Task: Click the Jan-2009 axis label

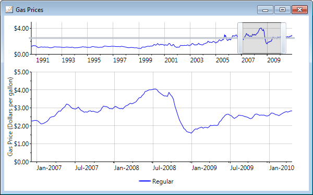Action: click(x=204, y=168)
